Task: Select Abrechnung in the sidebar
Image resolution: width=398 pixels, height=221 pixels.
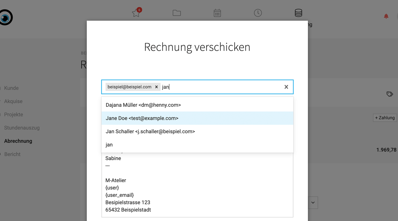Action: pyautogui.click(x=18, y=141)
